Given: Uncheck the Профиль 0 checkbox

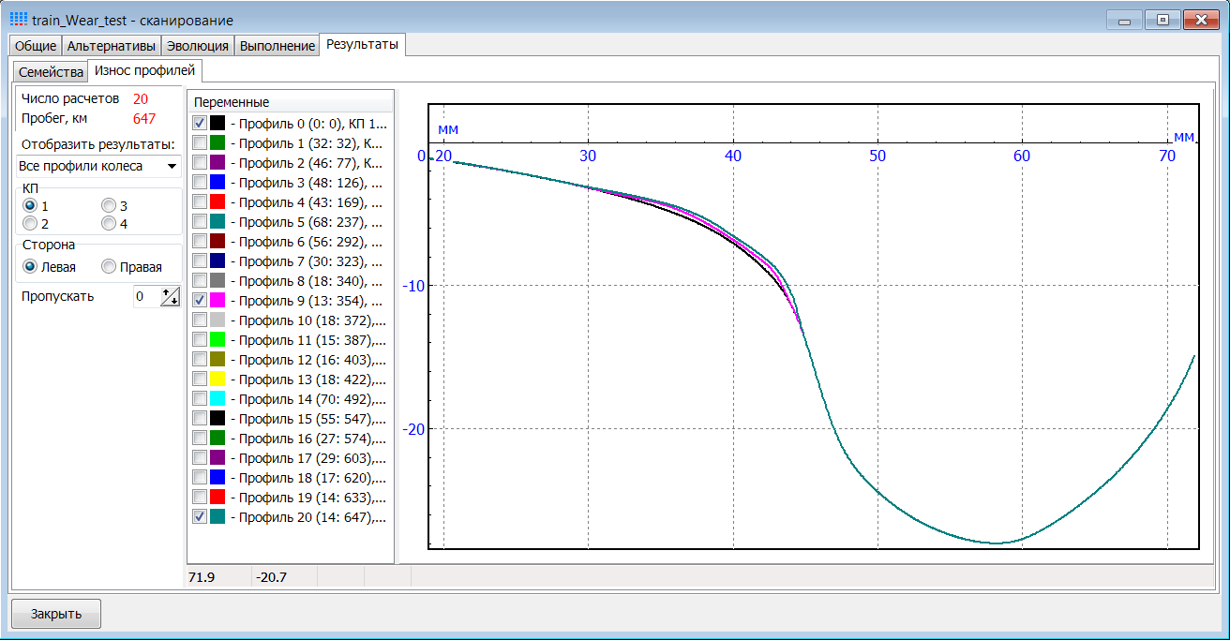Looking at the screenshot, I should point(200,123).
